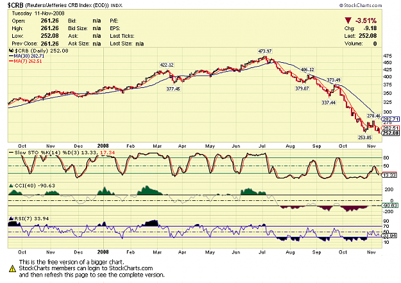Click the 80 stochastic axis value

click(386, 158)
